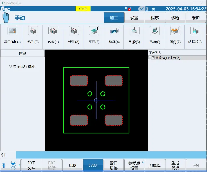Click the date-time display 2025-04-03 16:34:22
Viewport: 207px width, 172px height.
tap(186, 9)
